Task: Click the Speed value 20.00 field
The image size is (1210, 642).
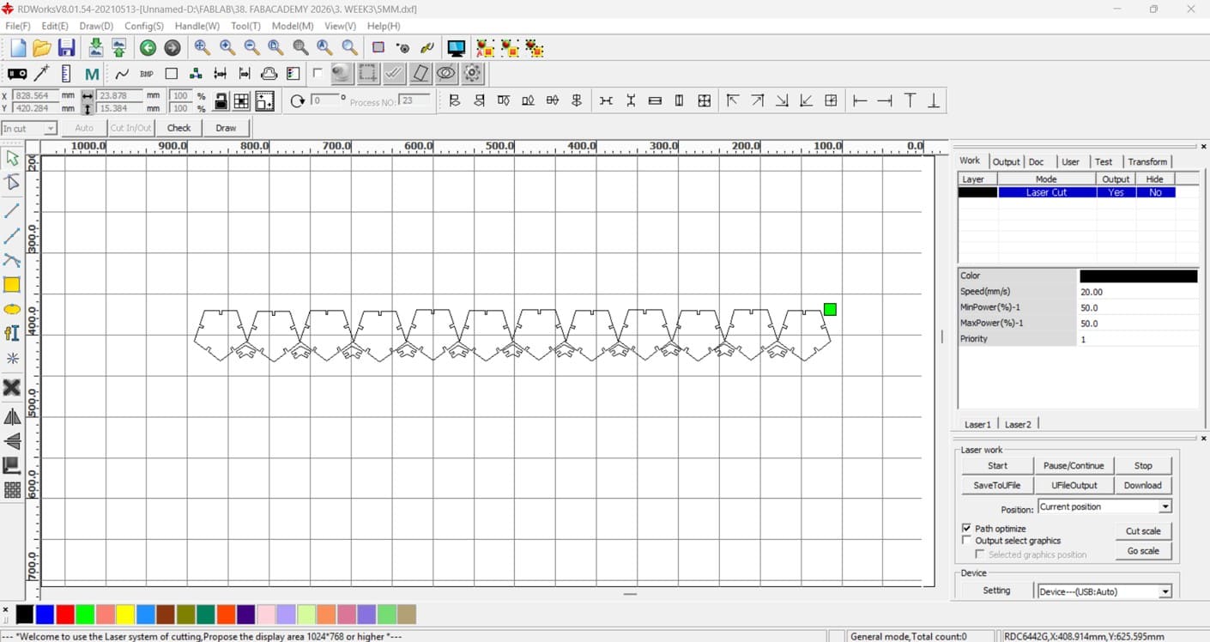Action: (1138, 292)
